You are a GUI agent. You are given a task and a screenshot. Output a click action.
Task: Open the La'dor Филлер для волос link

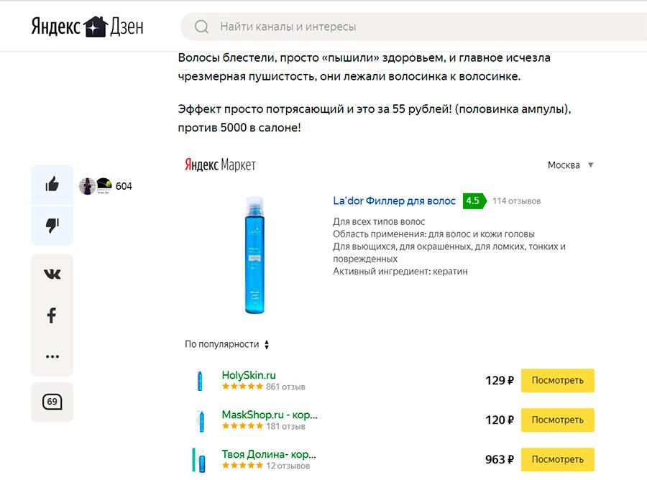[394, 201]
